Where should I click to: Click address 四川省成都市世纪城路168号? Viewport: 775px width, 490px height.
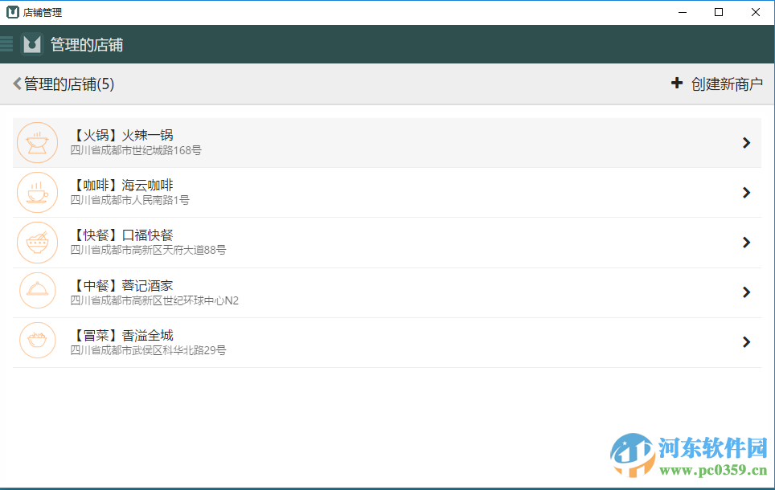(x=136, y=150)
